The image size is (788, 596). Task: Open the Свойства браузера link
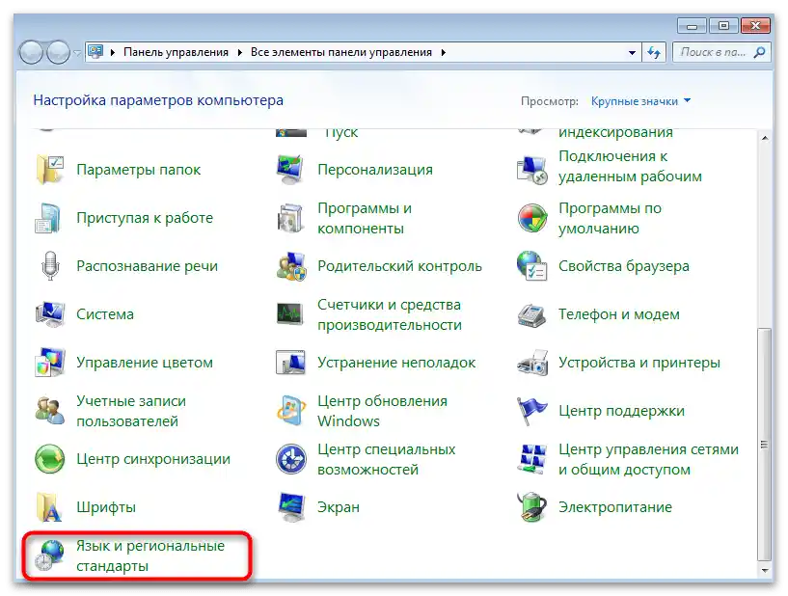[624, 266]
